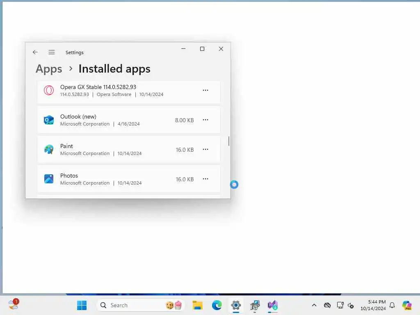Maximize the Settings window
The width and height of the screenshot is (420, 315).
point(202,49)
